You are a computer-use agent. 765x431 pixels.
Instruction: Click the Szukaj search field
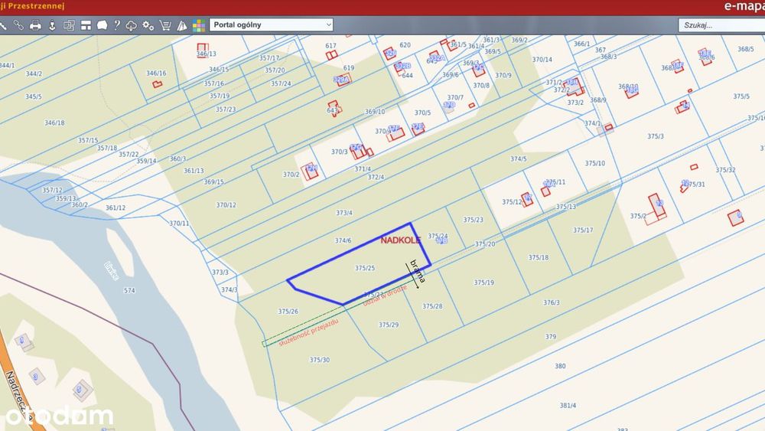point(721,25)
